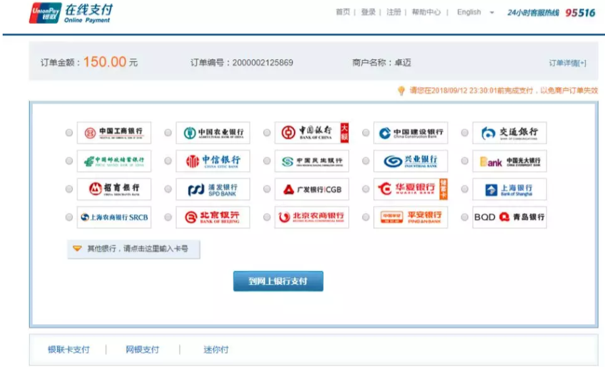
Task: Click the 登录 link in header
Action: point(368,12)
